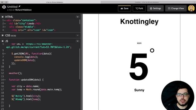Open the user avatar menu
Screen dimensions: 196x110
pyautogui.click(x=191, y=8)
